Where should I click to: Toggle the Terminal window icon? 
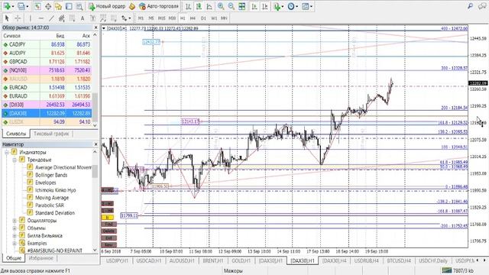69,6
